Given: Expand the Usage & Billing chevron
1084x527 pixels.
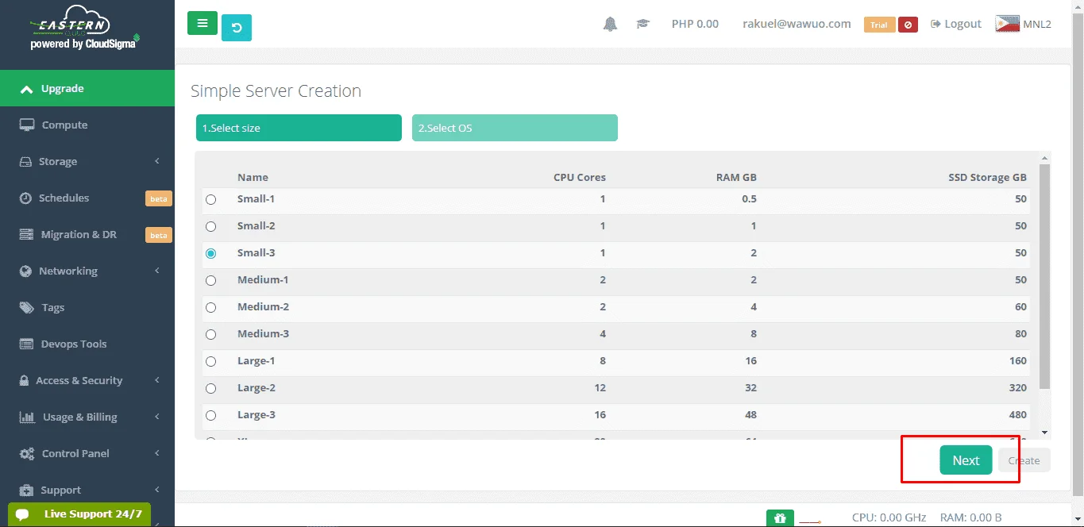Looking at the screenshot, I should click(x=157, y=417).
